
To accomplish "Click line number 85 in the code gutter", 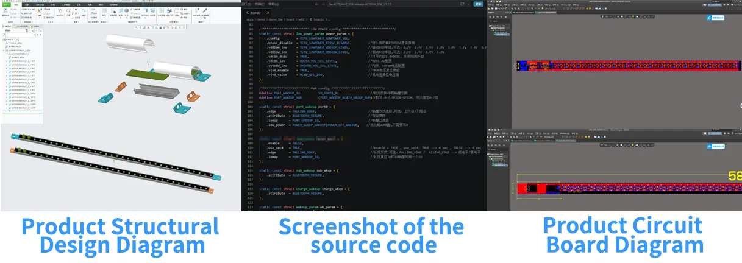I will pyautogui.click(x=251, y=33).
